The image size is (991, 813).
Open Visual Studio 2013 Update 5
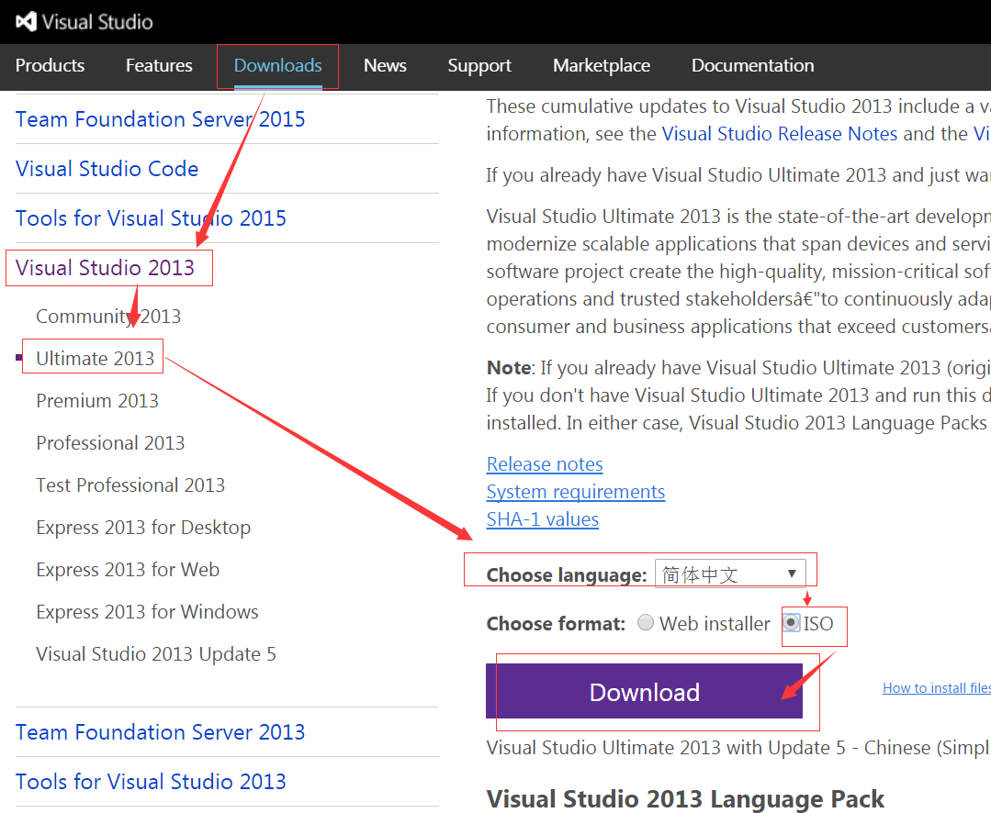click(x=155, y=653)
